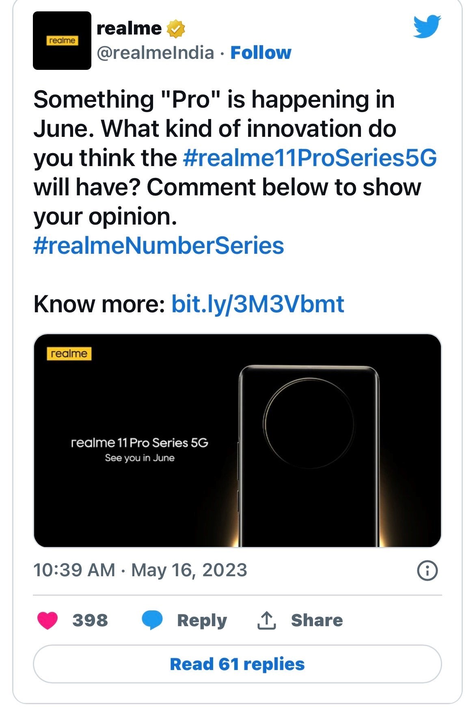Screen dimensions: 475x707
Task: Visit the bit.ly/3M3Vbmt link
Action: coord(258,304)
